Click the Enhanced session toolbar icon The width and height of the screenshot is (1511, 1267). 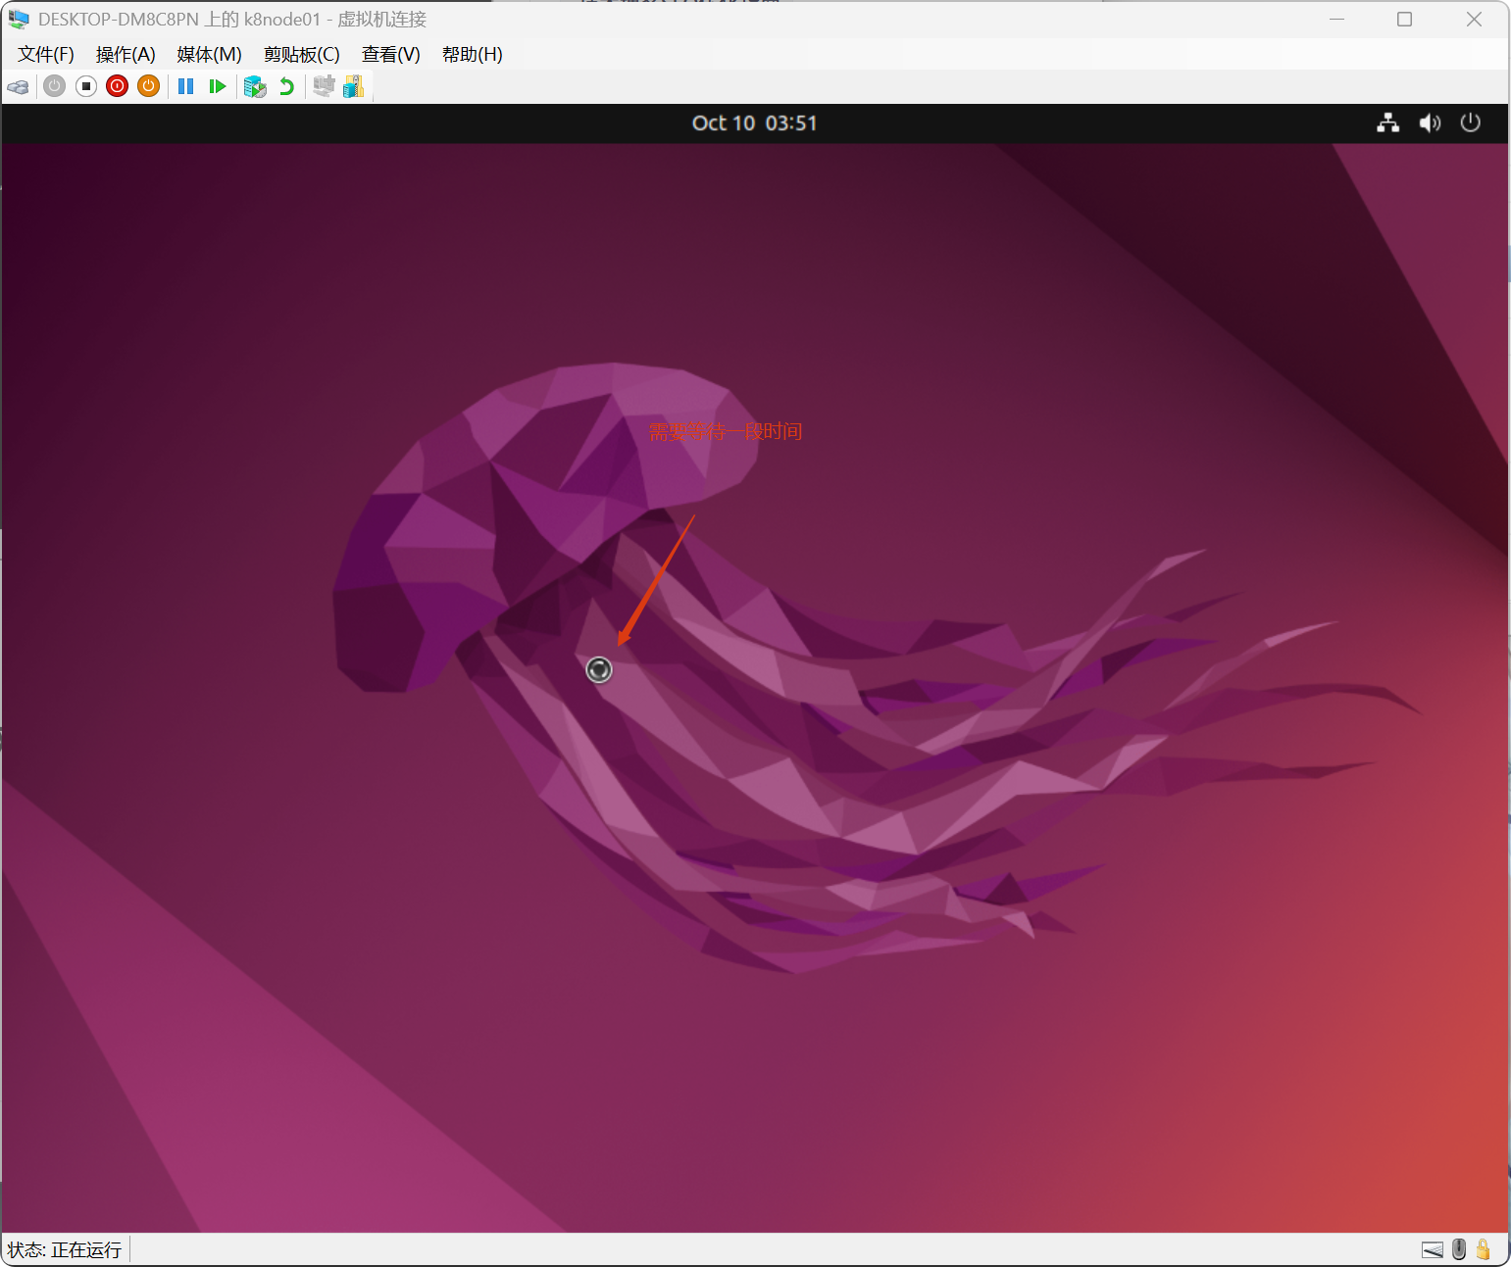324,86
